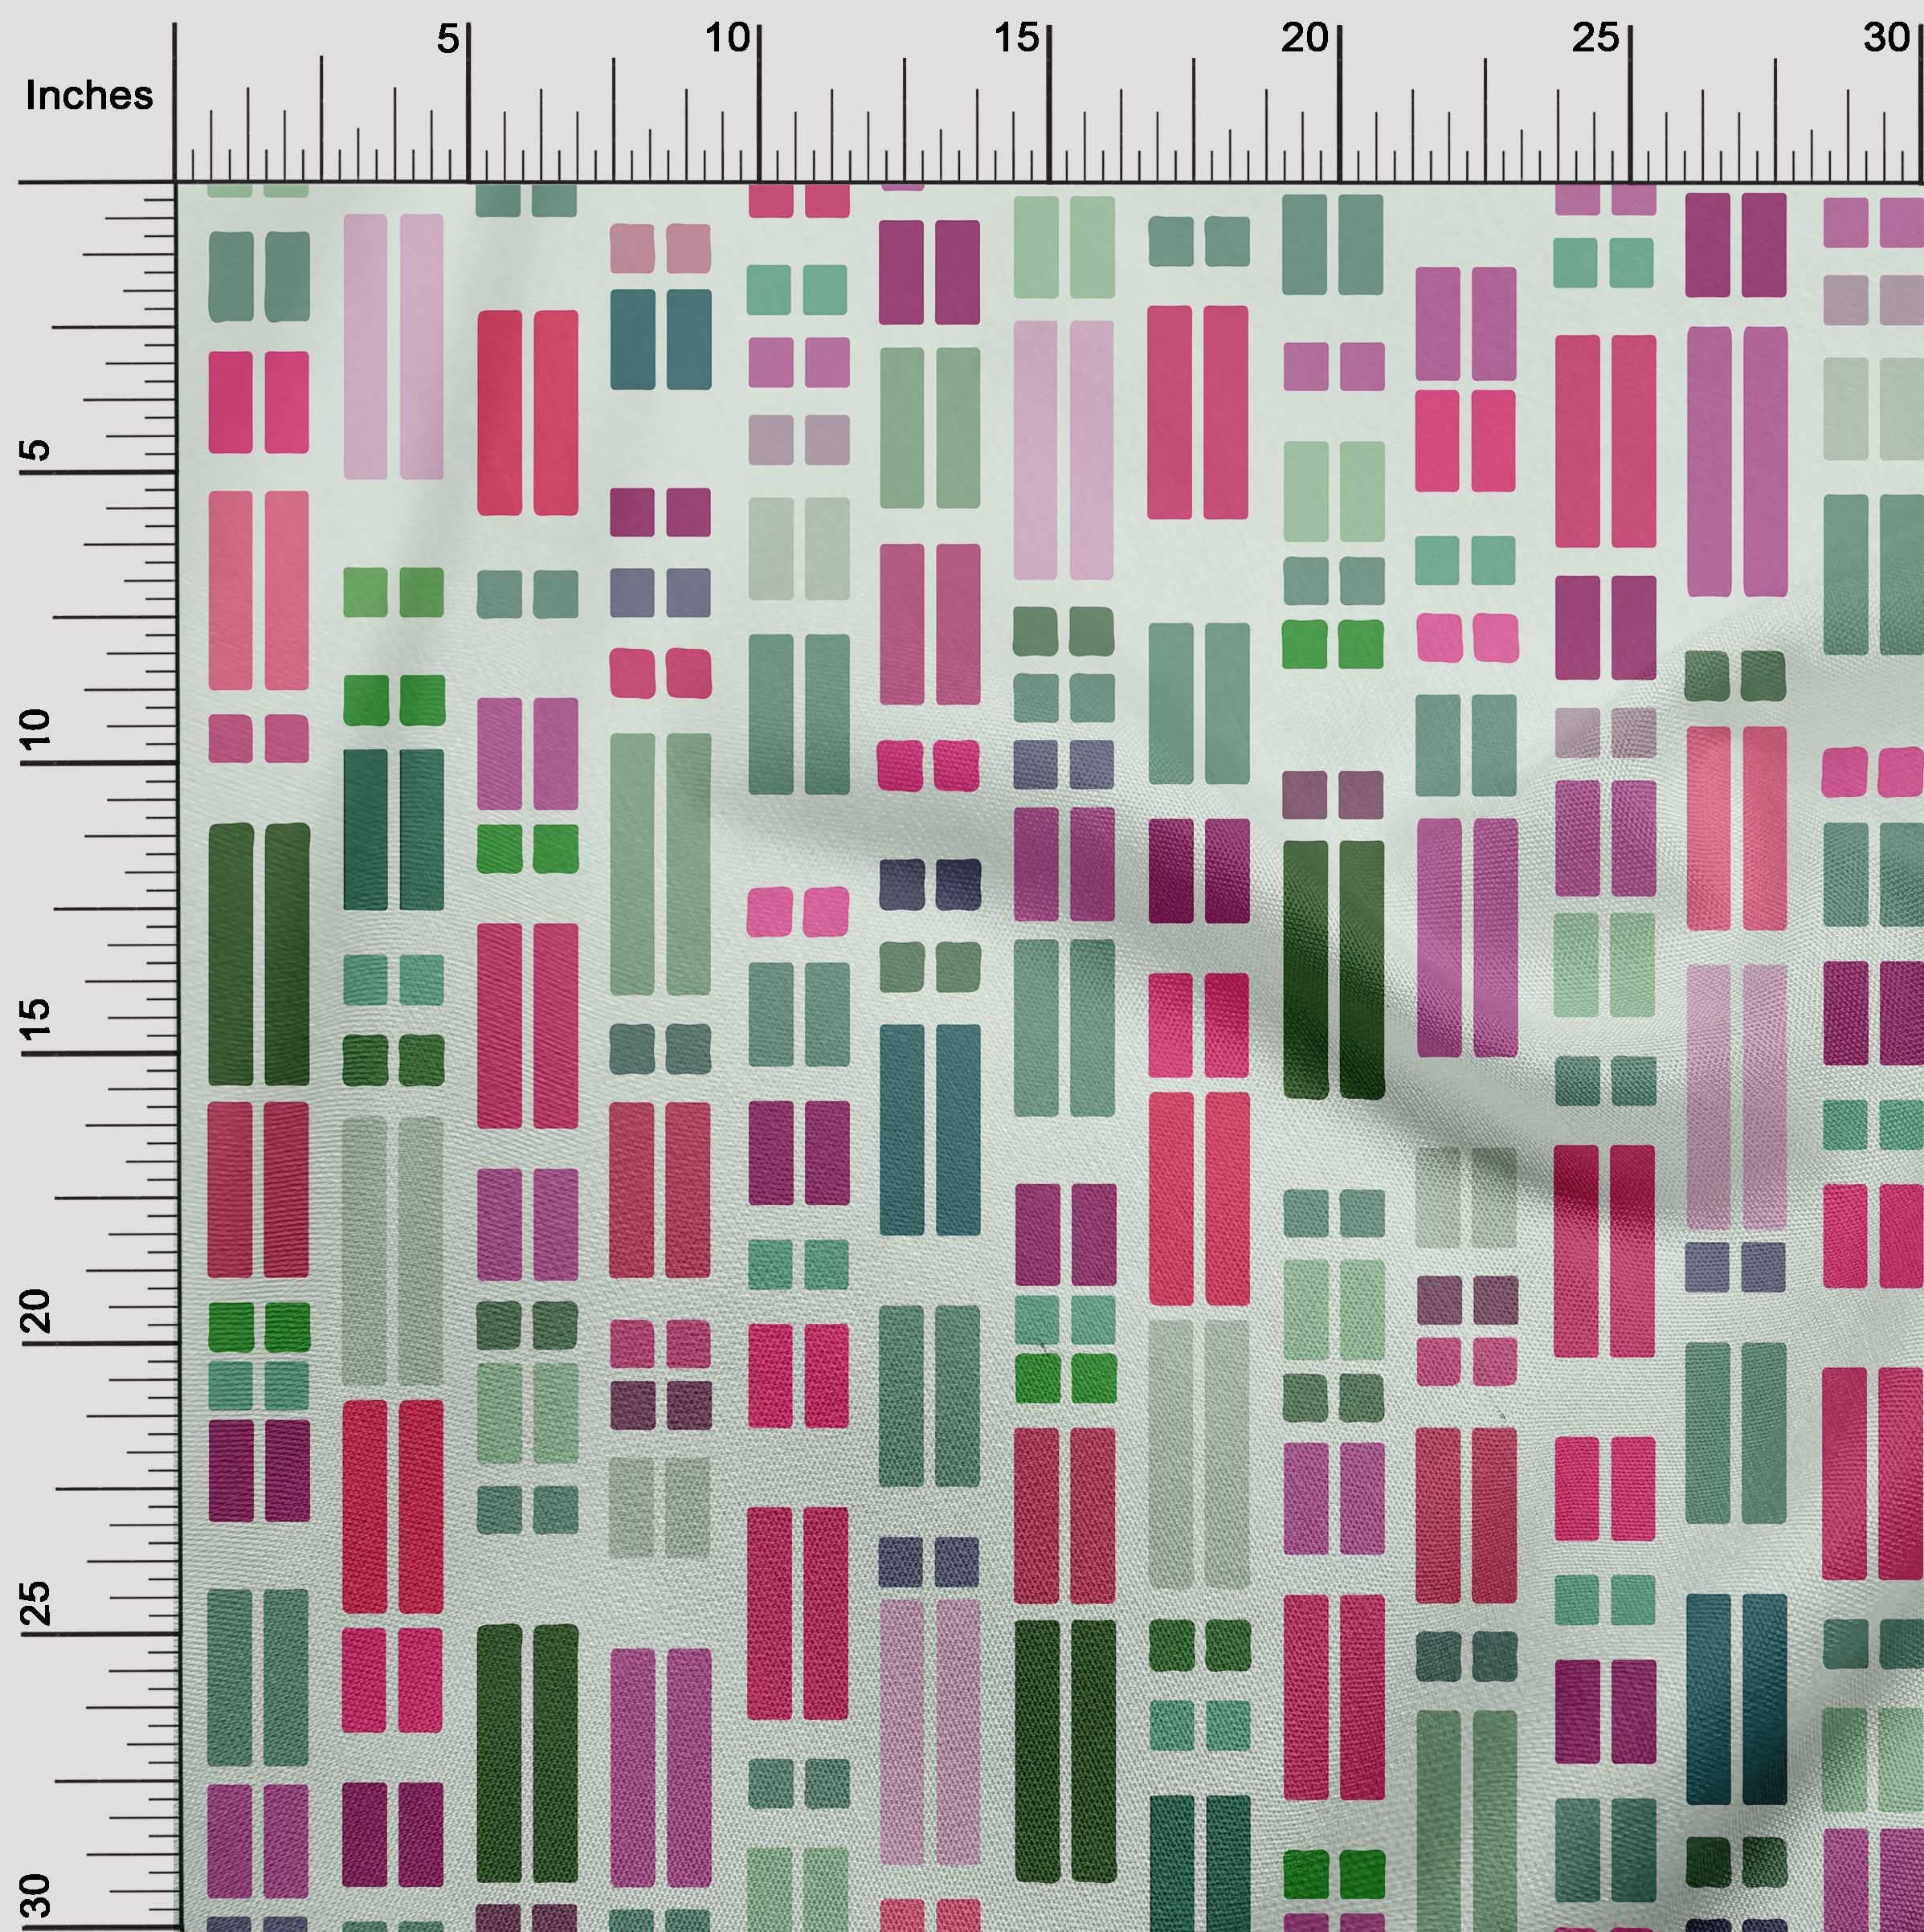Screen dimensions: 1924x1932
Task: Click the "10" mark on the top ruler
Action: (727, 39)
